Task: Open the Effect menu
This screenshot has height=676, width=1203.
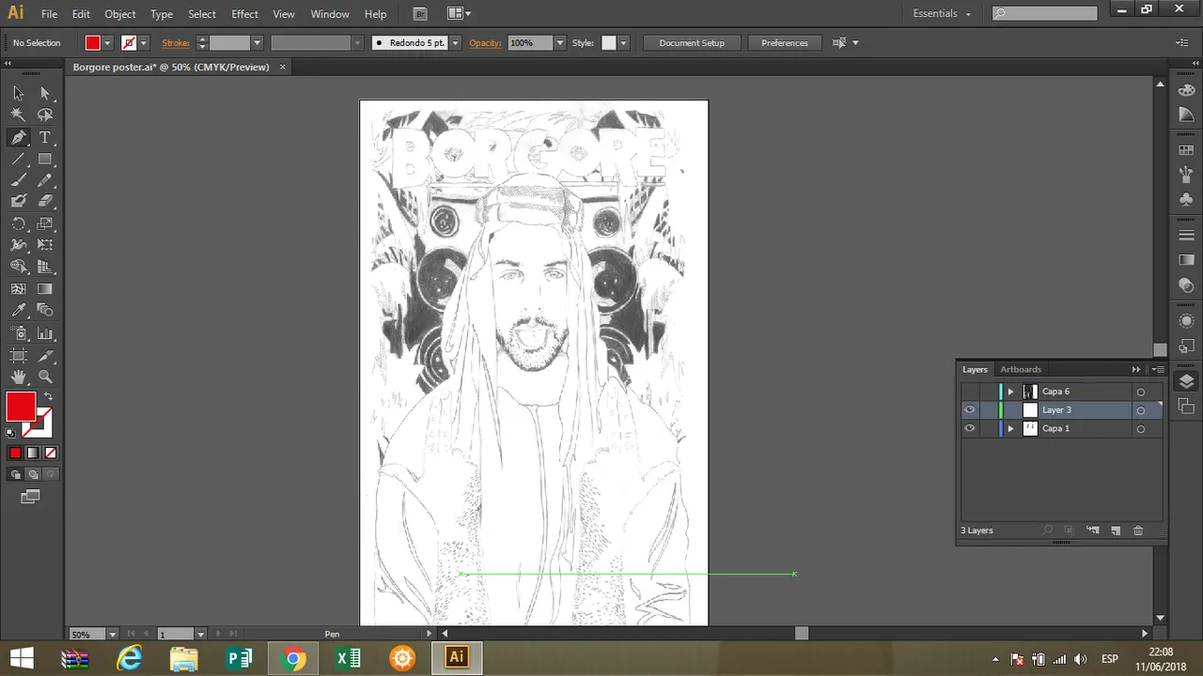Action: pos(244,14)
